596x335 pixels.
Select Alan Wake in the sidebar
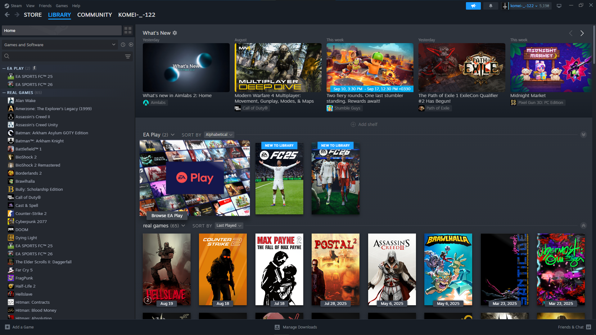(x=25, y=100)
